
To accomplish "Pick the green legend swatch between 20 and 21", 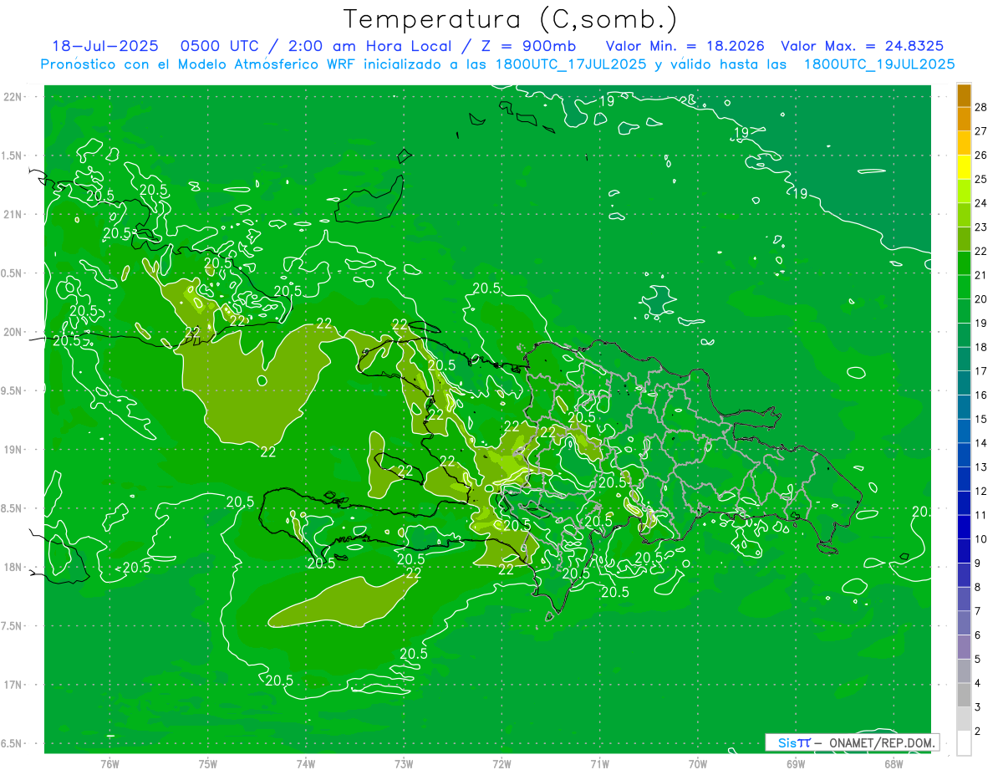I will (964, 287).
